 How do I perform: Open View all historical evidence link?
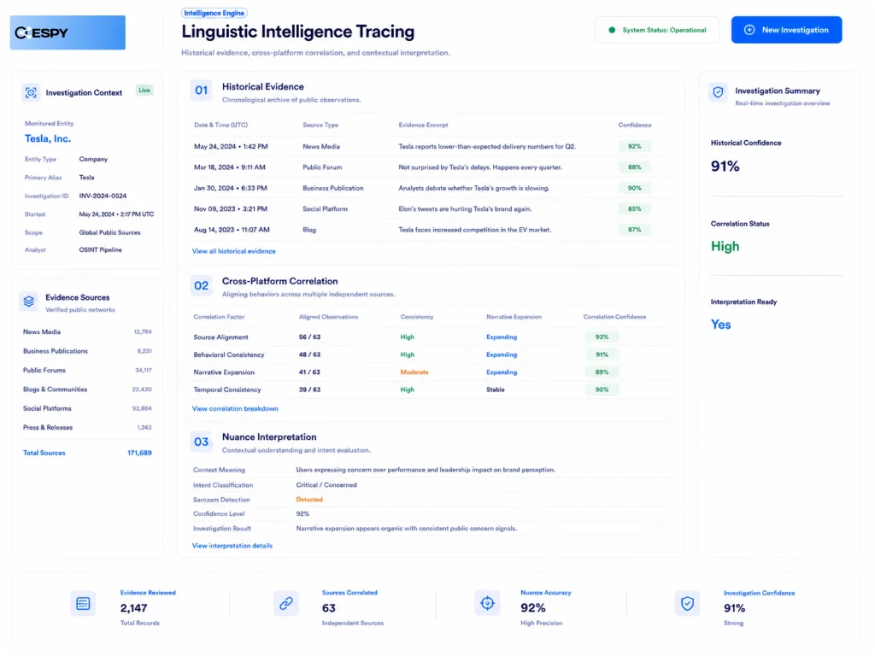tap(234, 252)
